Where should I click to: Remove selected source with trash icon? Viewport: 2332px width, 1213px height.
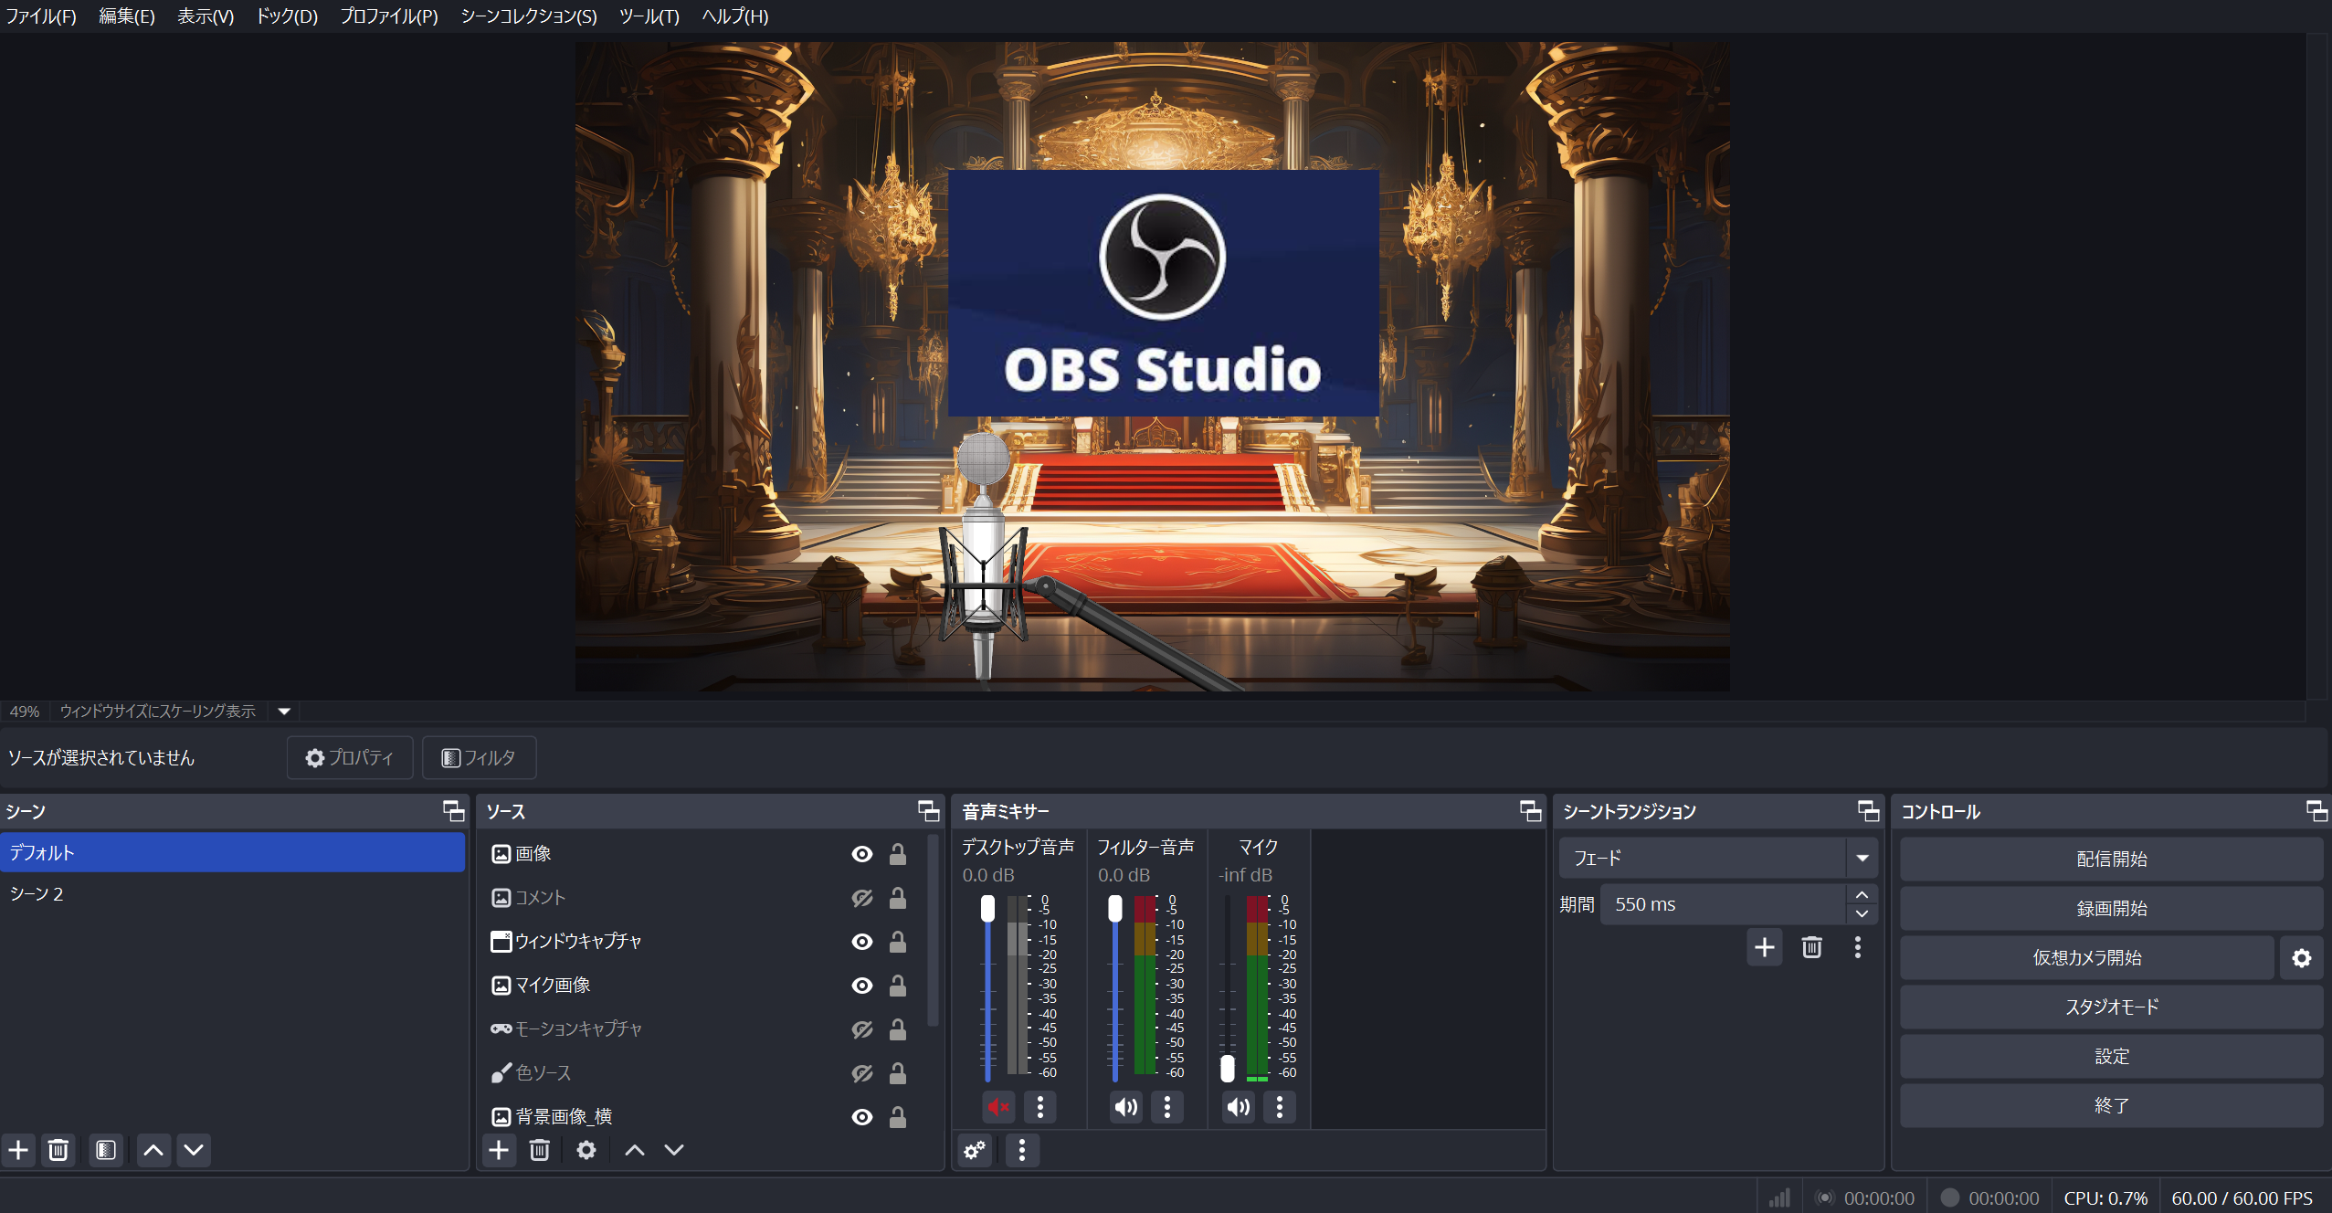[x=540, y=1150]
